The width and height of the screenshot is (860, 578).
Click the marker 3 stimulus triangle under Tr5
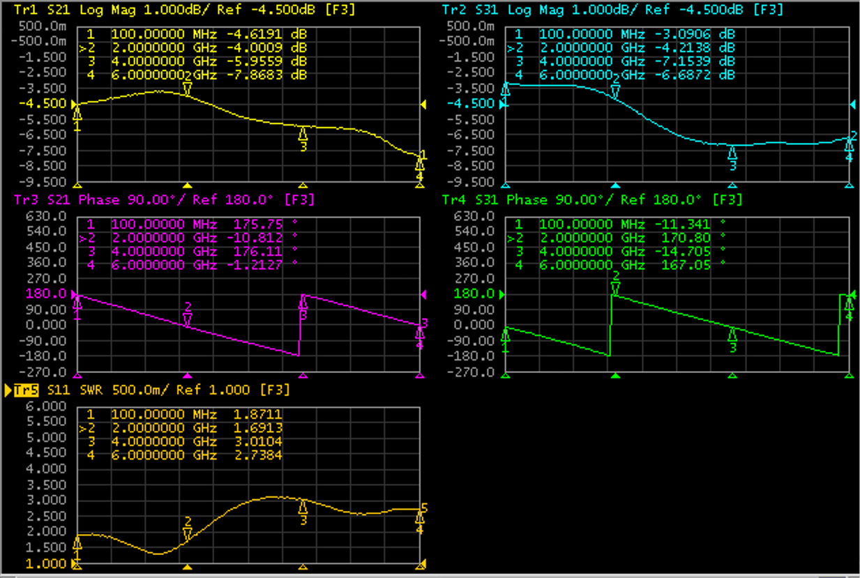pyautogui.click(x=303, y=565)
